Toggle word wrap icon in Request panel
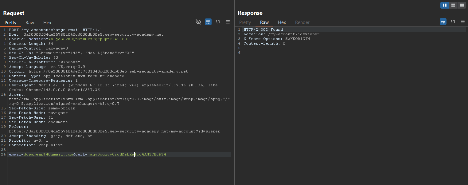 coord(208,22)
